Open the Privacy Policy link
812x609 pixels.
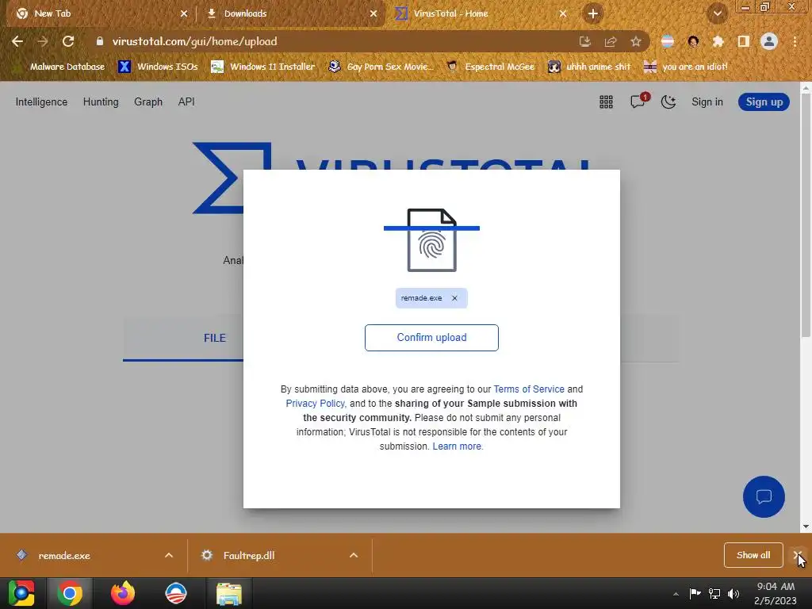pos(316,404)
